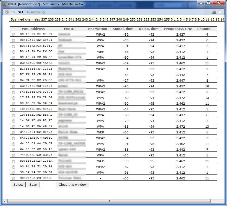Click signal value -52 in first row

tap(126, 35)
